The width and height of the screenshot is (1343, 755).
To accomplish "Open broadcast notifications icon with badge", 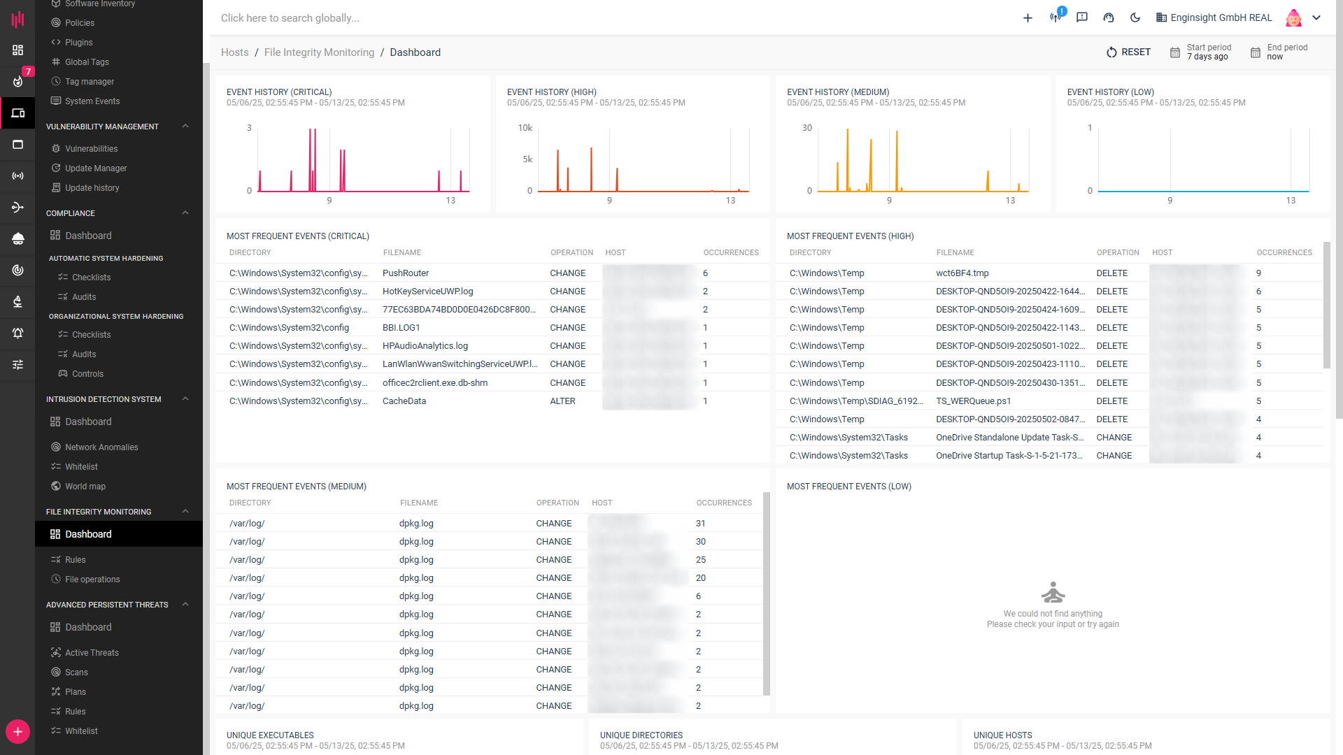I will click(1056, 17).
